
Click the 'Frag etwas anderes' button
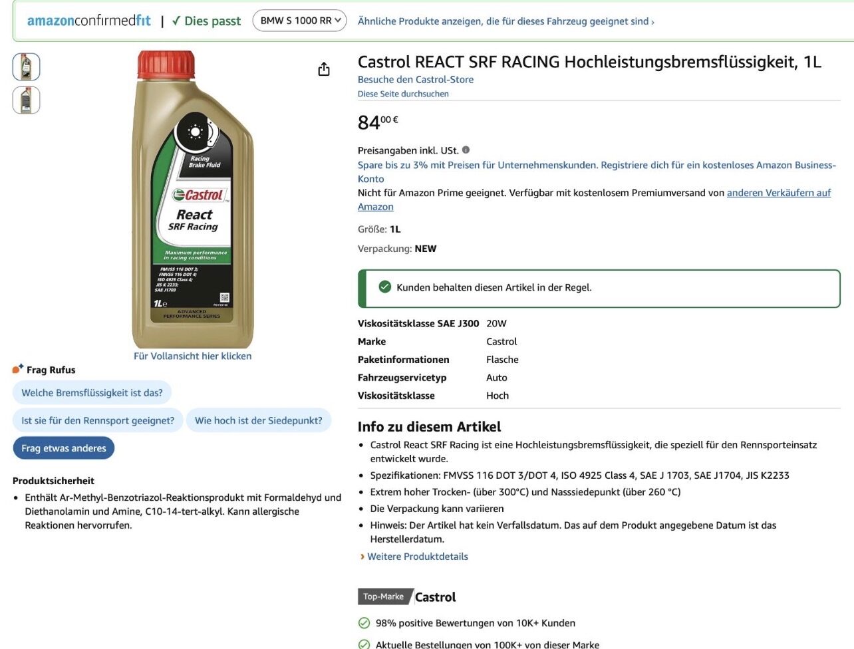64,448
